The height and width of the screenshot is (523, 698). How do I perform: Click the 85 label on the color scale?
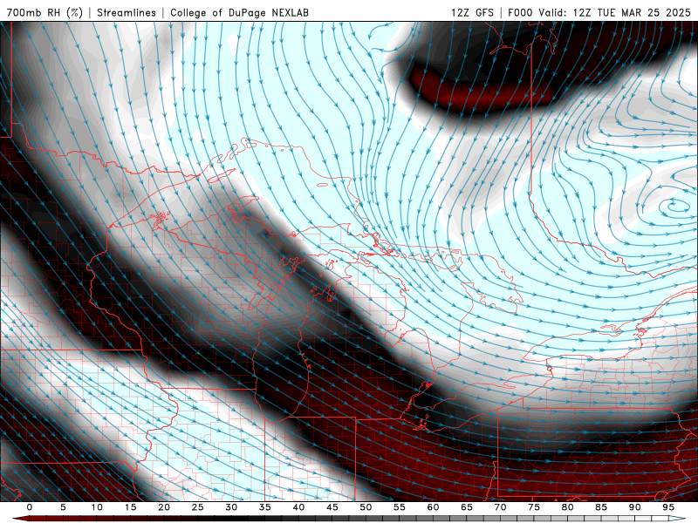[x=601, y=507]
